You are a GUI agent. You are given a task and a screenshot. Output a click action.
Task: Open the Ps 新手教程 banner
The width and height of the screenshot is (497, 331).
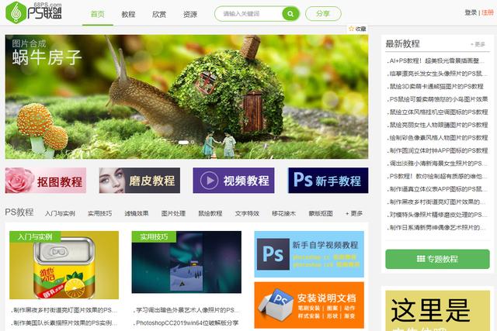coord(328,181)
